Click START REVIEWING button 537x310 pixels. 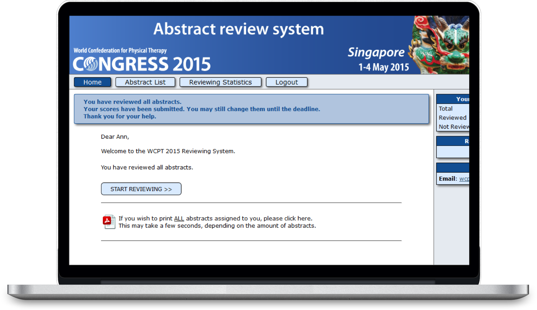[x=141, y=189]
